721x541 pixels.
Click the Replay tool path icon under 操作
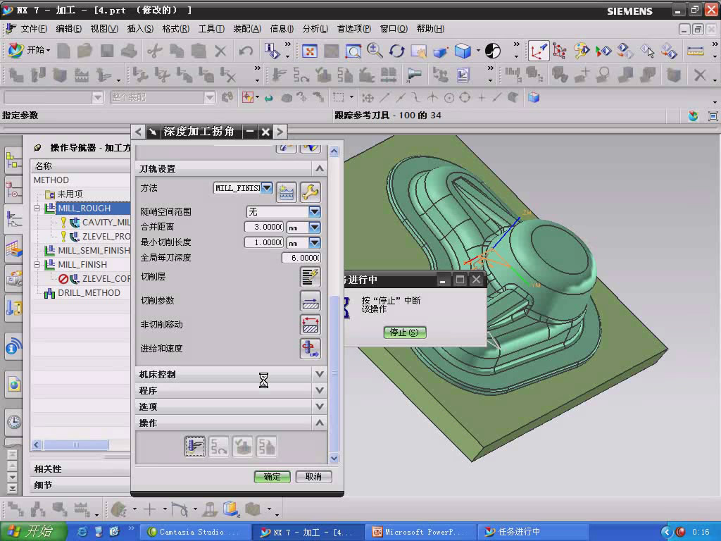click(218, 446)
